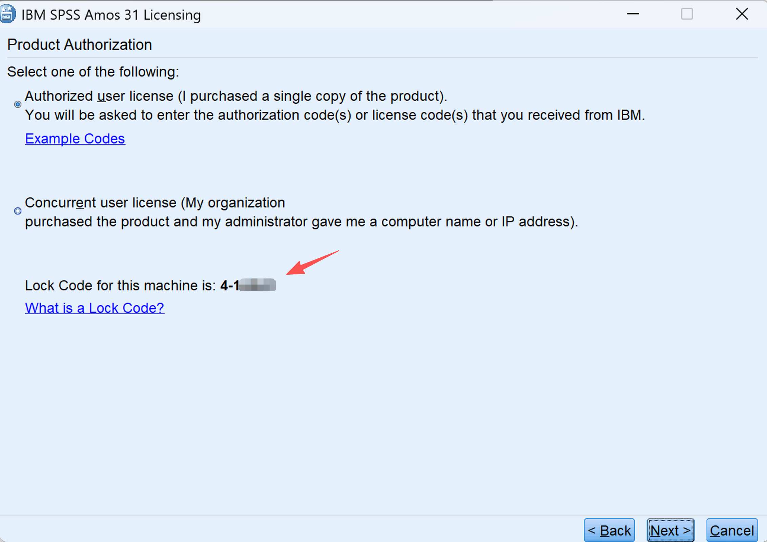The height and width of the screenshot is (542, 767).
Task: Select the Concurrent user license radio button
Action: point(18,211)
